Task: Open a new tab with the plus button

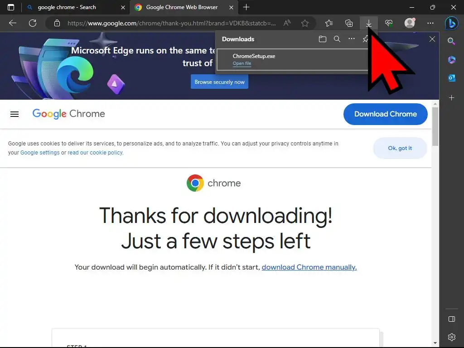Action: [x=246, y=7]
